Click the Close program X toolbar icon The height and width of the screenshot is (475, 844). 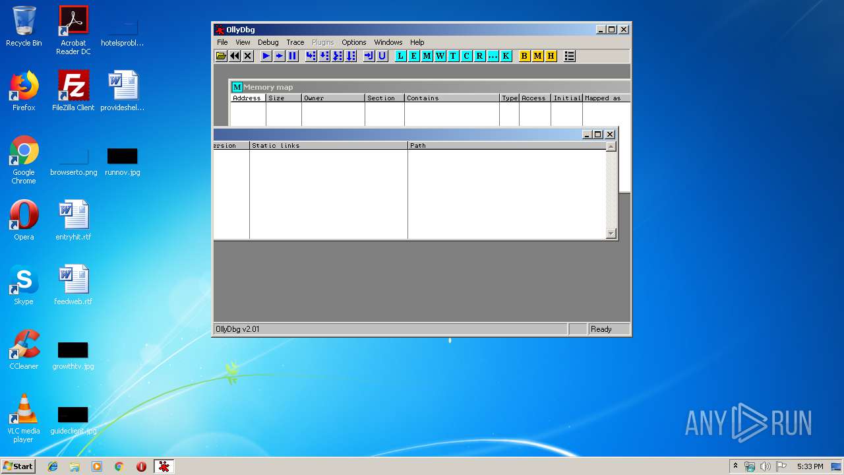point(248,56)
